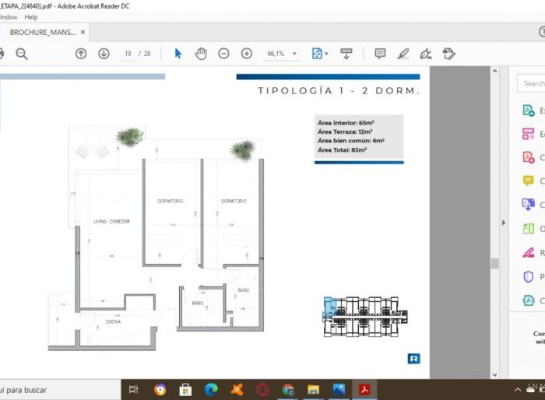Open Create PDF tool in side panel

tap(529, 157)
